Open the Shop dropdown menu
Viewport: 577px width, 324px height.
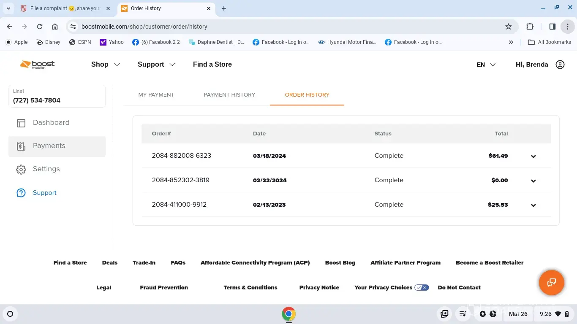[x=105, y=65]
